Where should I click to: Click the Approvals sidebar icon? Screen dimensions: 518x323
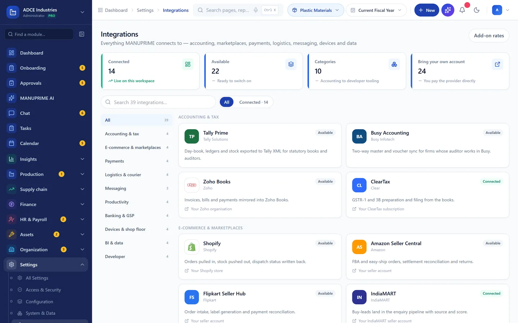point(12,83)
